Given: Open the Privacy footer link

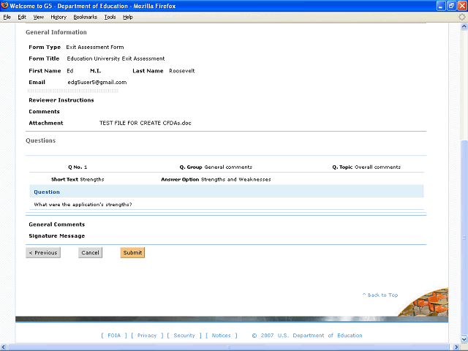Looking at the screenshot, I should (147, 335).
